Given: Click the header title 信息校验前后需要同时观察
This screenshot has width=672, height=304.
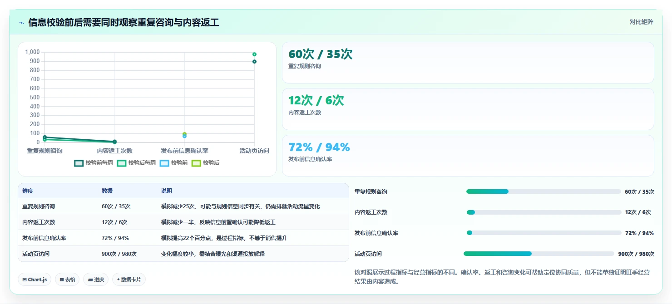Looking at the screenshot, I should click(x=124, y=23).
